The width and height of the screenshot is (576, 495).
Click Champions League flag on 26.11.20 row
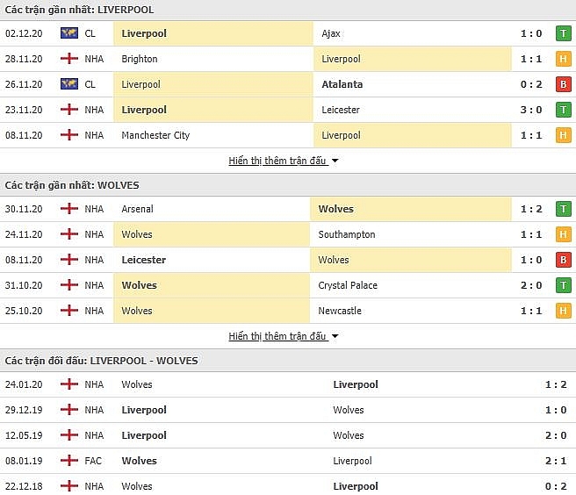[x=69, y=83]
